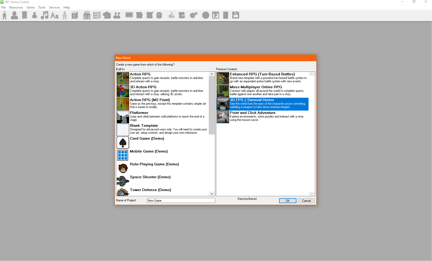Click Premium Content list up arrow
Image resolution: width=432 pixels, height=261 pixels.
[x=312, y=74]
